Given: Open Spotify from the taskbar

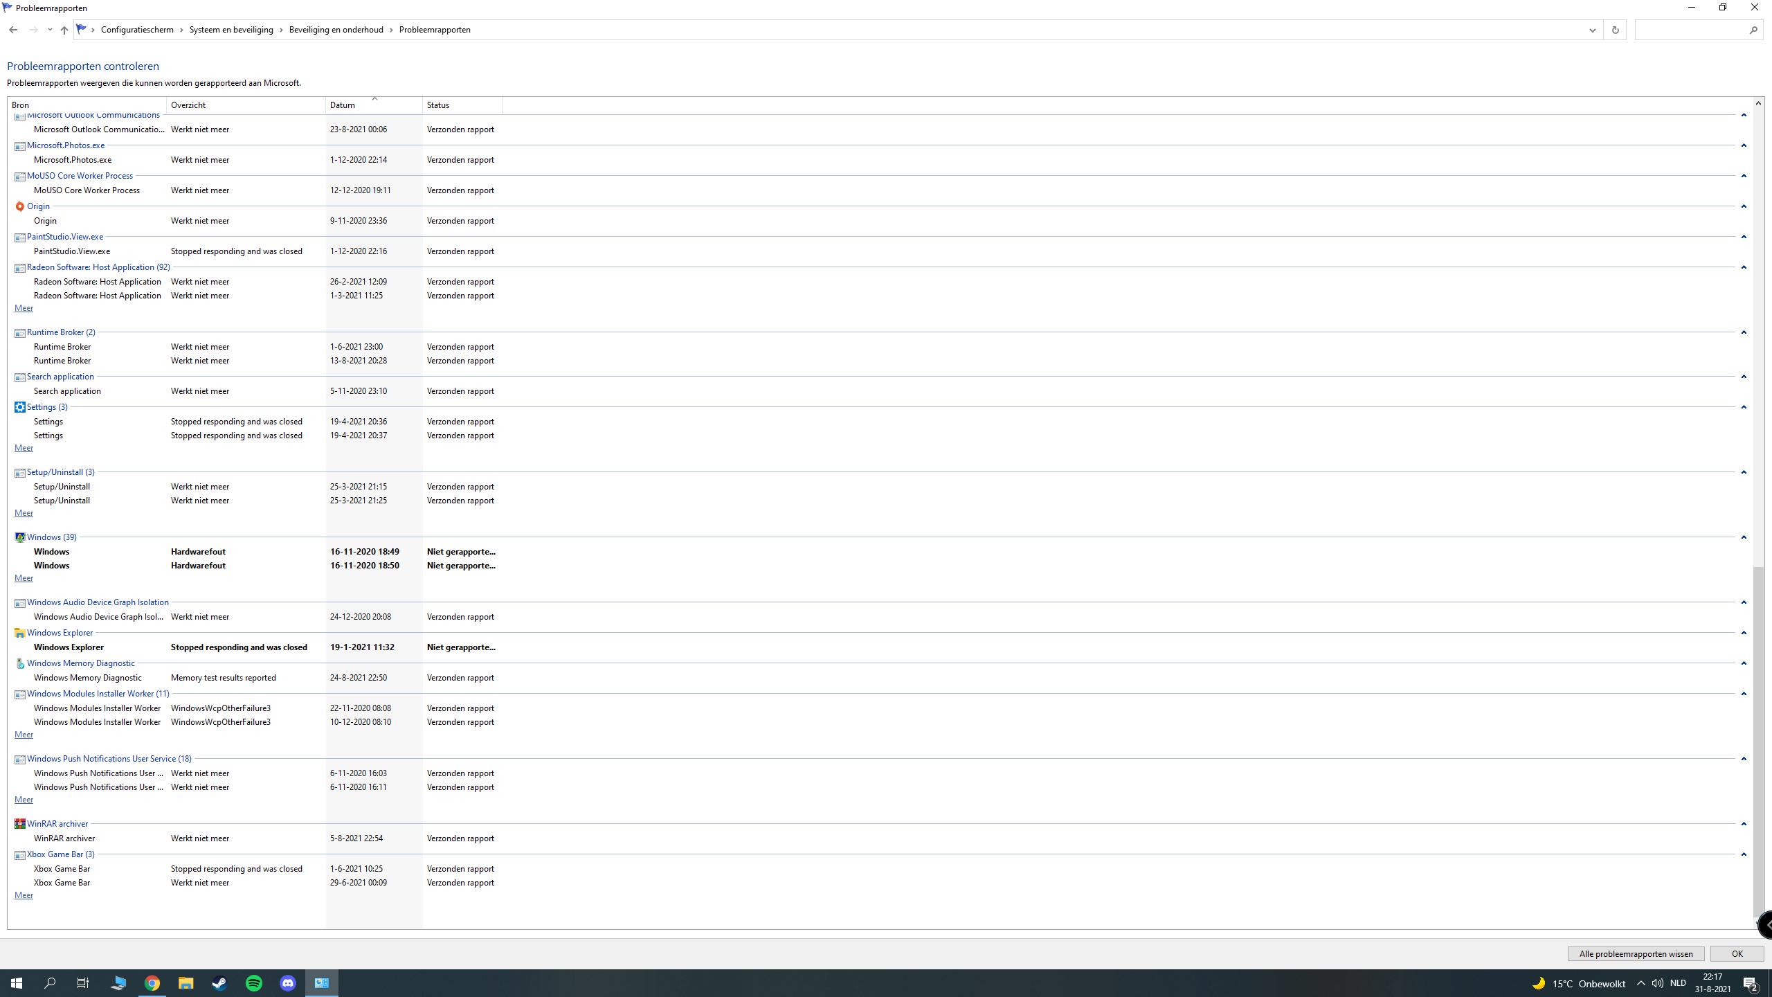Looking at the screenshot, I should click(254, 983).
